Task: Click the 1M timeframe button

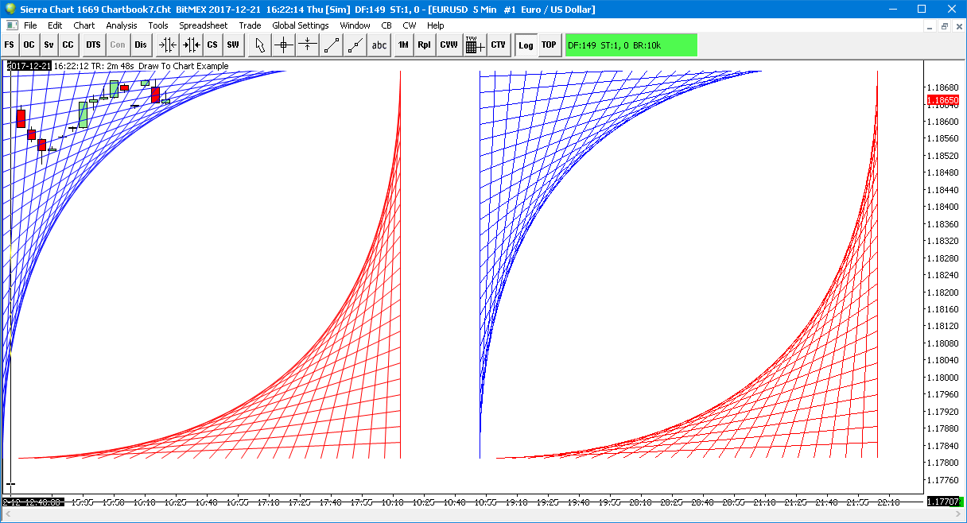Action: pyautogui.click(x=404, y=45)
